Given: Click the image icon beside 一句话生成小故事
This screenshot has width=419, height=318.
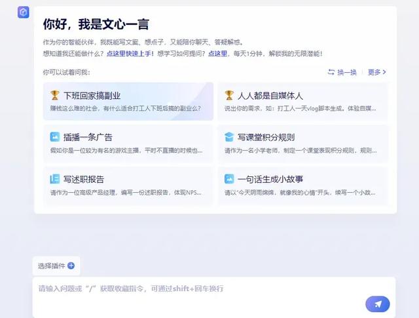Looking at the screenshot, I should (x=229, y=179).
